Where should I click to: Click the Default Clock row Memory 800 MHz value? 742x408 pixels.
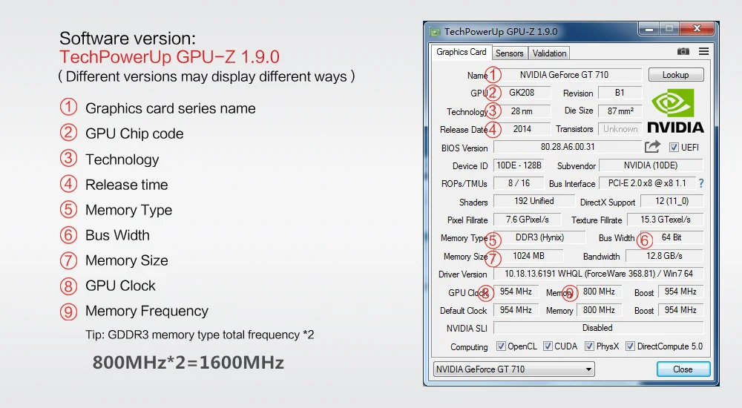click(599, 310)
